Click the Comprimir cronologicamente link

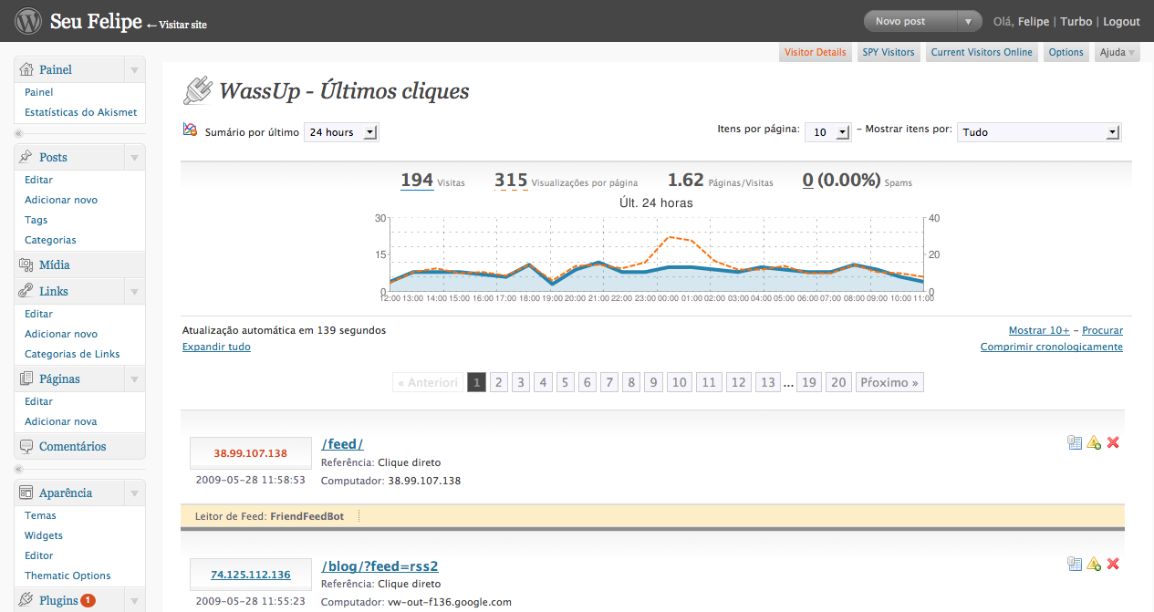[1052, 347]
